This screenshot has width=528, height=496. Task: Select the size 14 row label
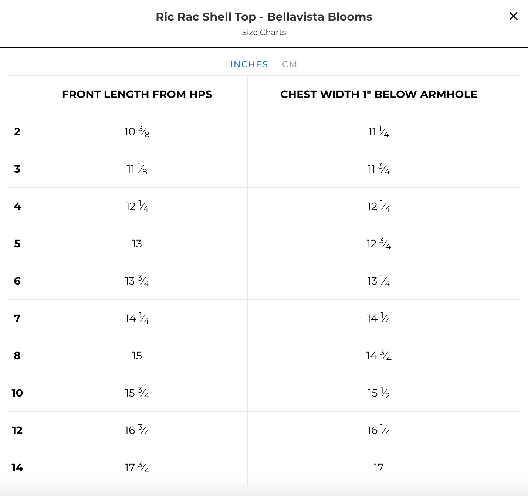17,468
